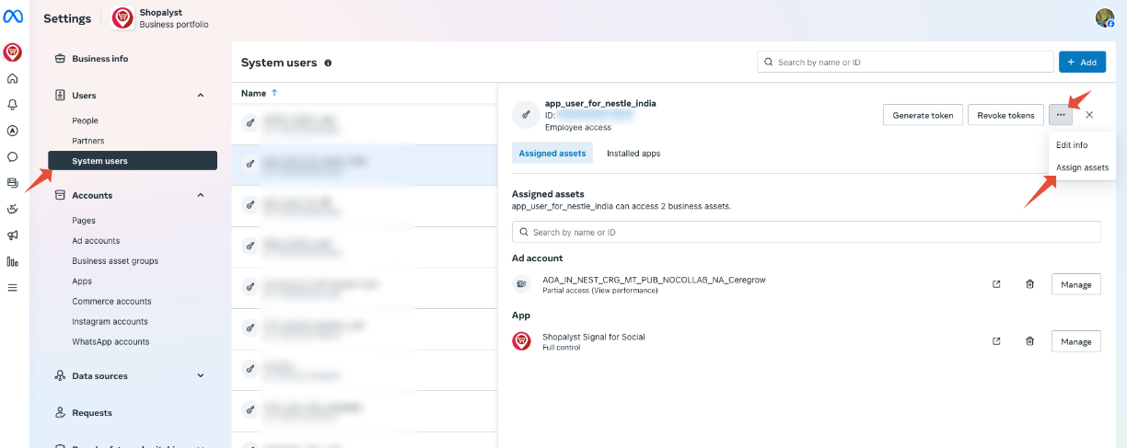Open the three-dots more options button

point(1061,115)
